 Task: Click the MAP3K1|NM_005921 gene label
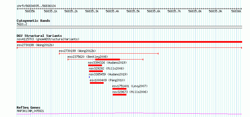point(30,111)
